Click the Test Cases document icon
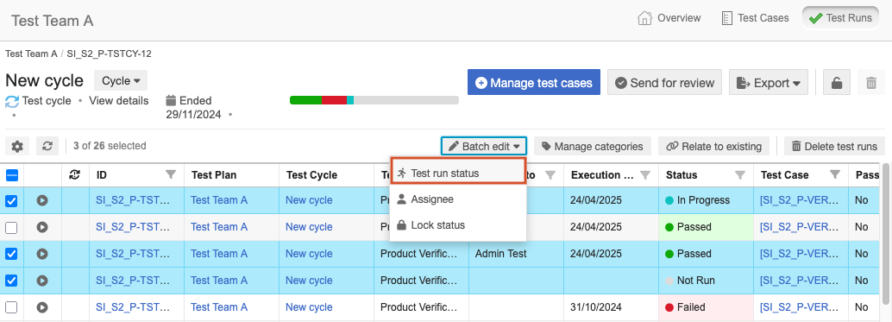892x322 pixels. 727,18
